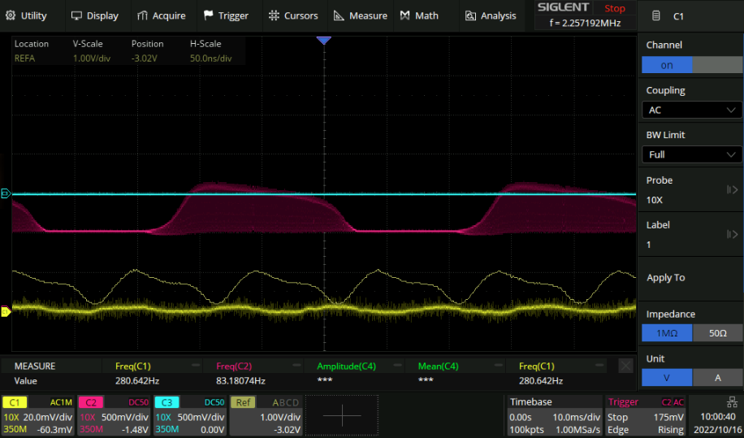Set impedance to 50Ω
This screenshot has width=744, height=438.
click(717, 332)
